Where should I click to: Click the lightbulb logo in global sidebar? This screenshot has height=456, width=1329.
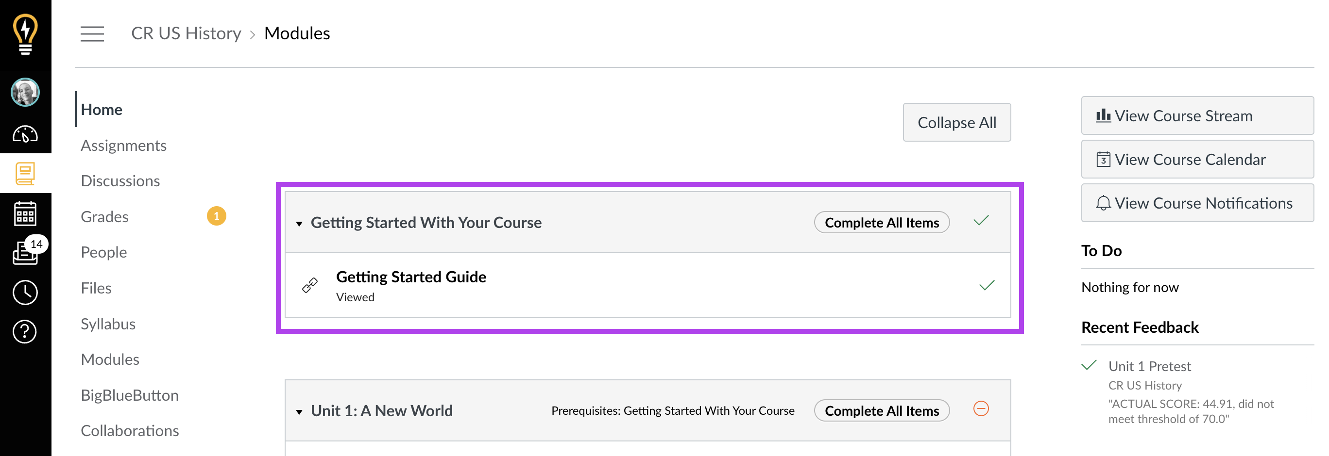click(x=25, y=33)
